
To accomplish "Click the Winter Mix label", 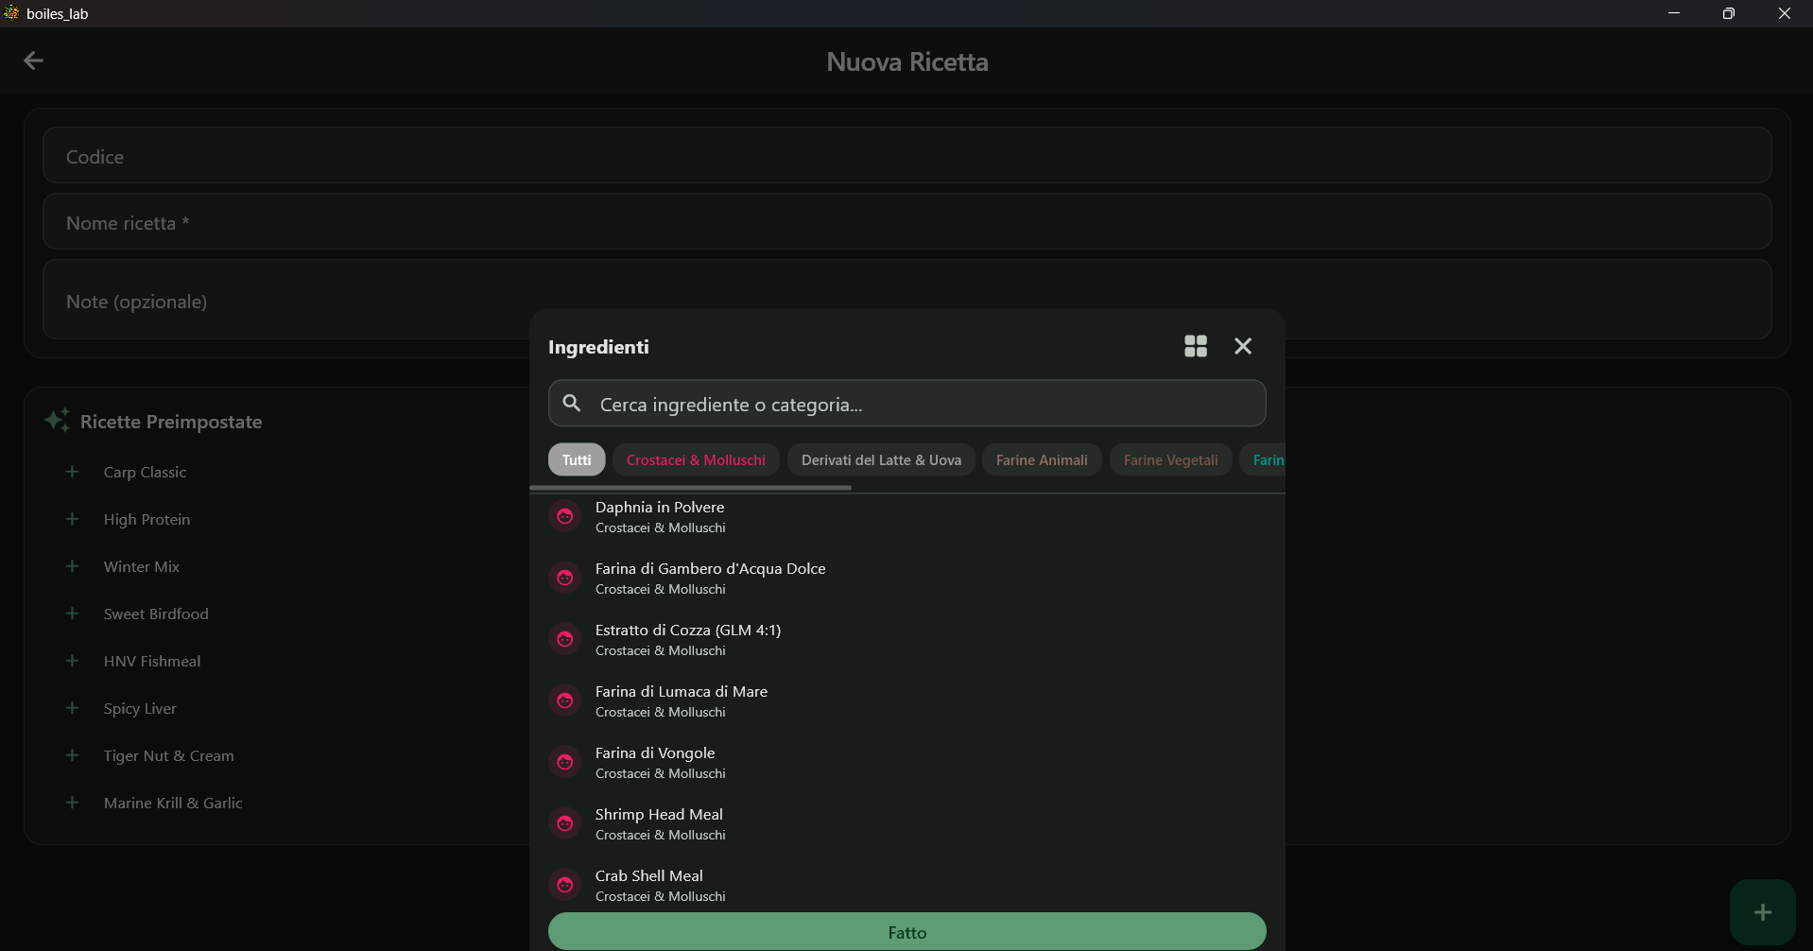I will (142, 566).
